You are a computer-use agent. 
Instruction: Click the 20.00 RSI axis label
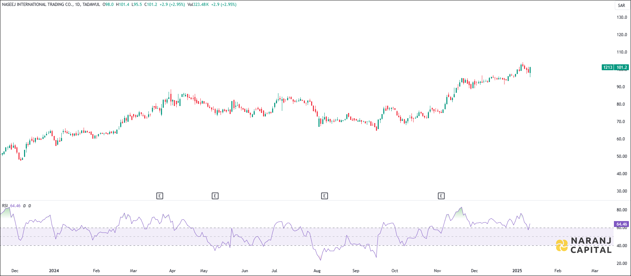[622, 263]
